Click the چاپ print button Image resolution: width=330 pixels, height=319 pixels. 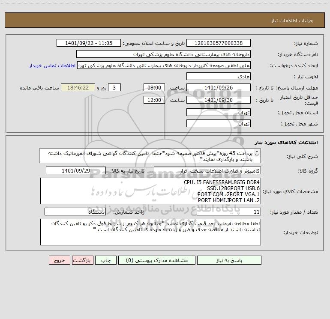[106, 260]
